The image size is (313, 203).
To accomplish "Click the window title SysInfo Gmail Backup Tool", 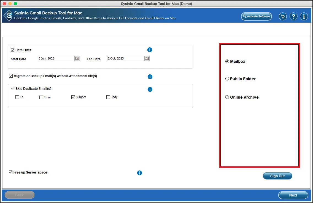I will coord(156,4).
